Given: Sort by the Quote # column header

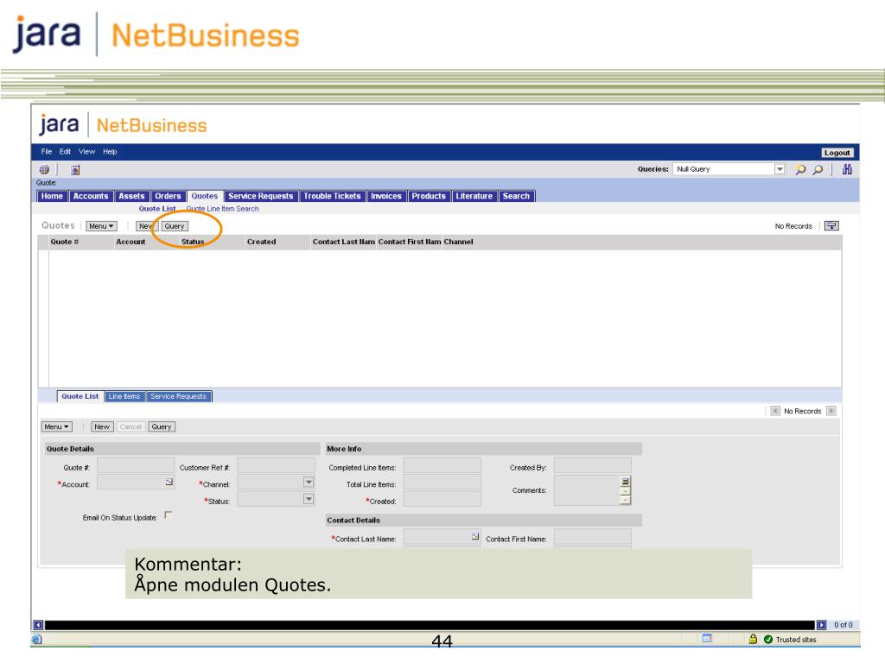Looking at the screenshot, I should tap(64, 242).
